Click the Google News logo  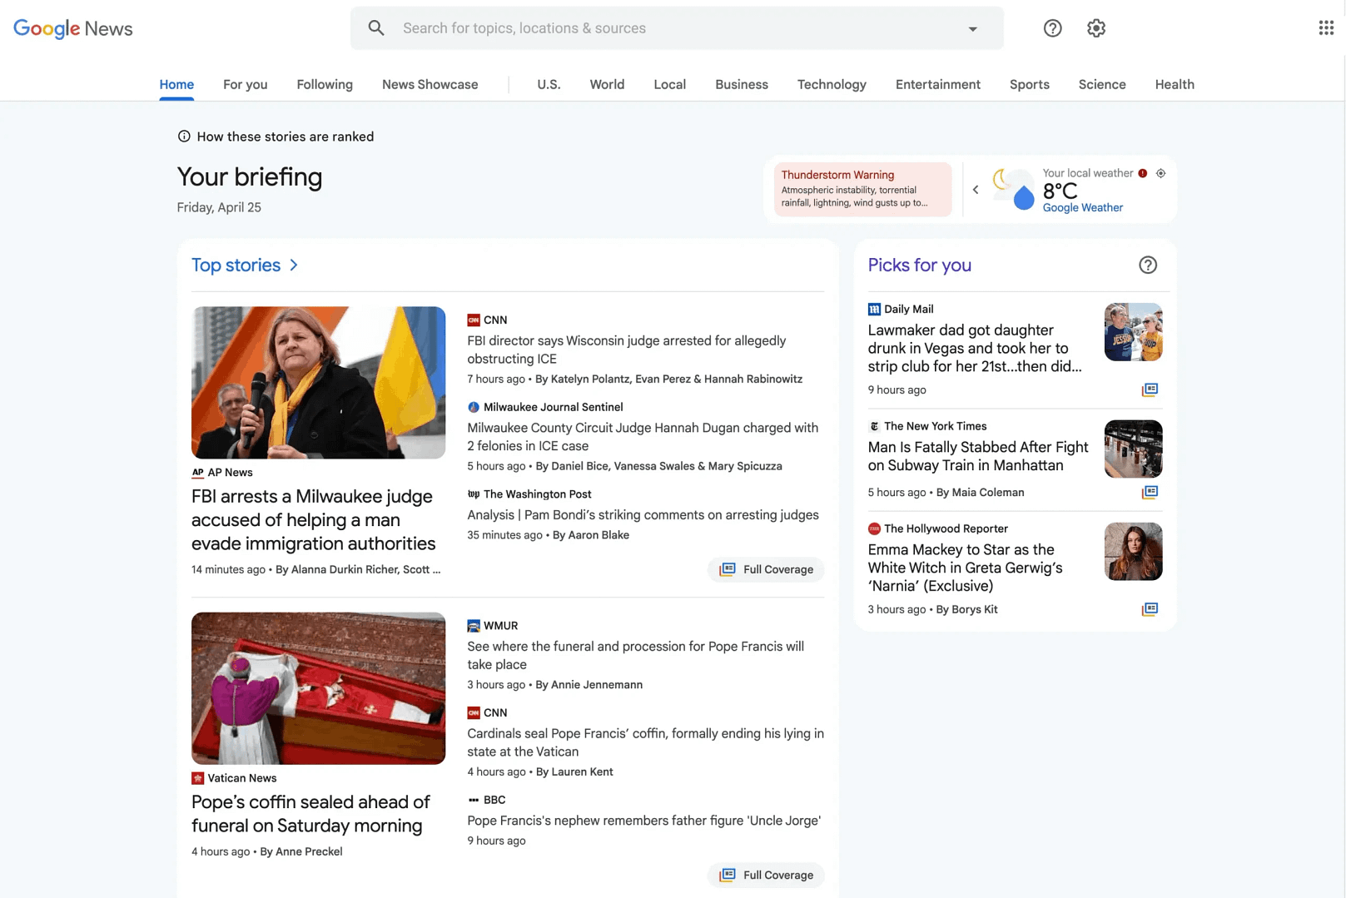click(x=73, y=28)
